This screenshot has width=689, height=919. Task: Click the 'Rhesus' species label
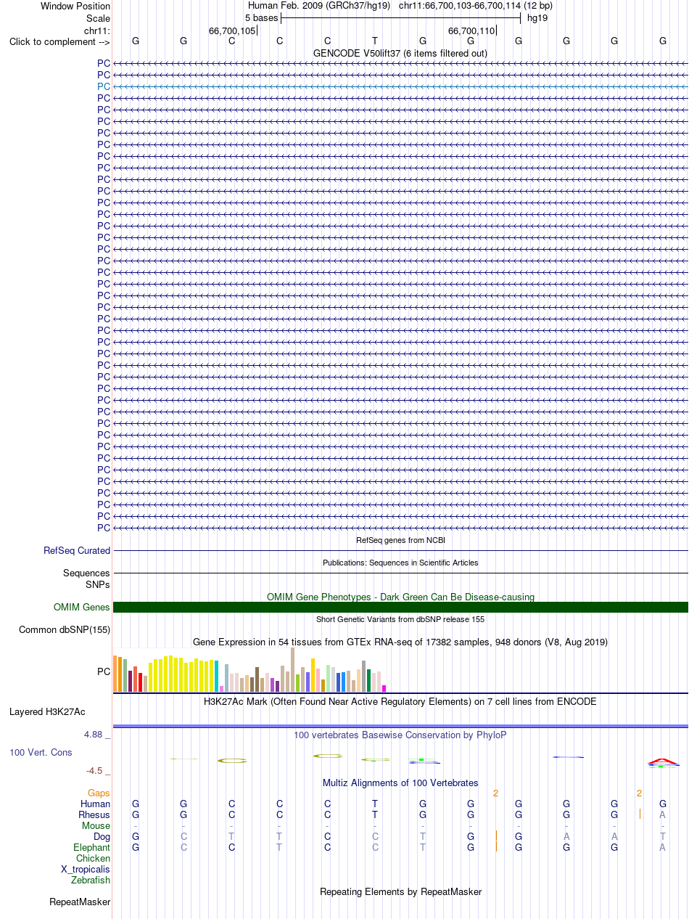click(x=94, y=815)
